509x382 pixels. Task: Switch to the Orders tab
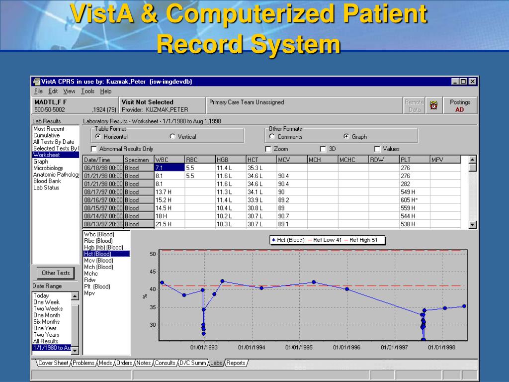click(x=124, y=363)
